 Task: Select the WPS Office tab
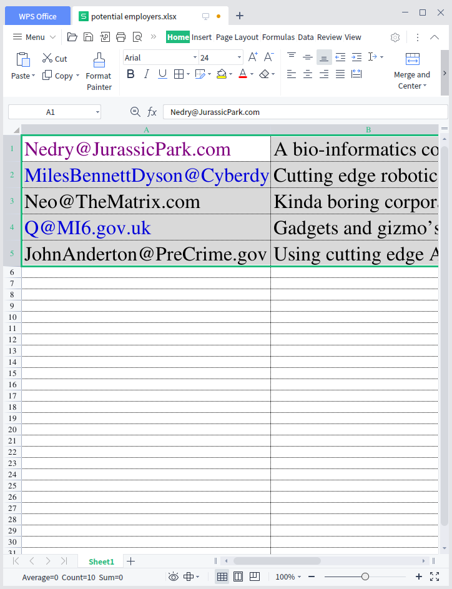[37, 16]
